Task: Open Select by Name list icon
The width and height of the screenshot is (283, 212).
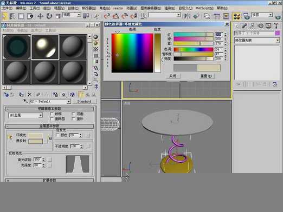Action: tap(12, 16)
